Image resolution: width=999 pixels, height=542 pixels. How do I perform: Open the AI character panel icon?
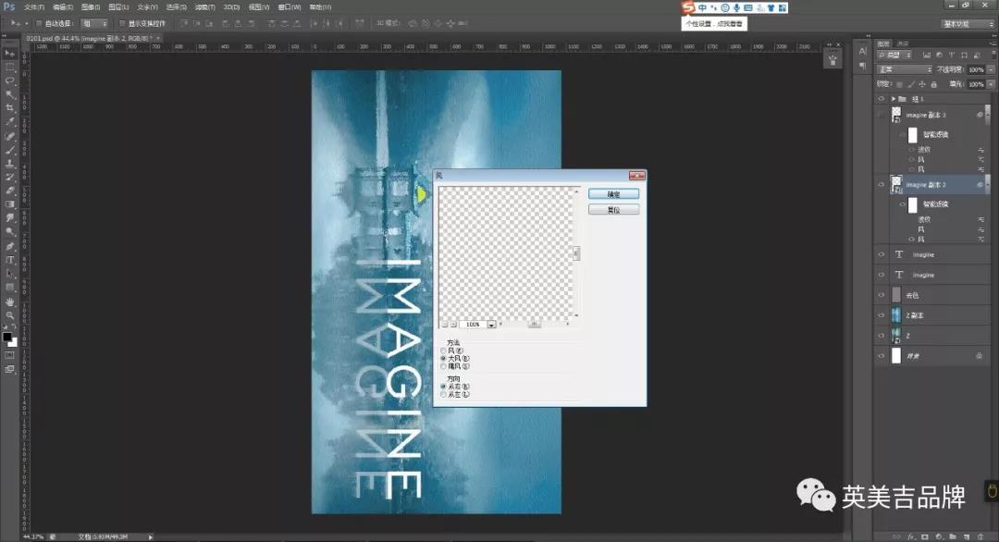(863, 51)
